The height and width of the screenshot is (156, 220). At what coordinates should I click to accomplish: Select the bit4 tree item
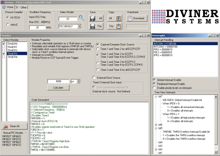[x=160, y=142]
